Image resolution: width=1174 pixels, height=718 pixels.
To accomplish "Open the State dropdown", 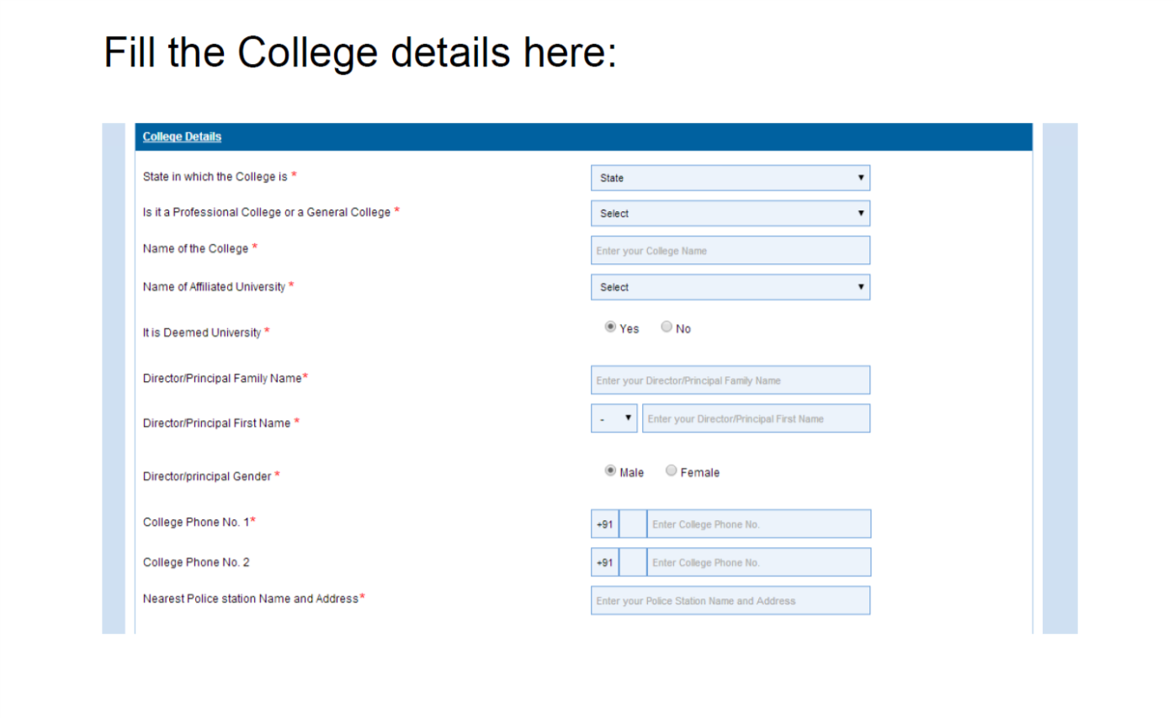I will click(730, 178).
